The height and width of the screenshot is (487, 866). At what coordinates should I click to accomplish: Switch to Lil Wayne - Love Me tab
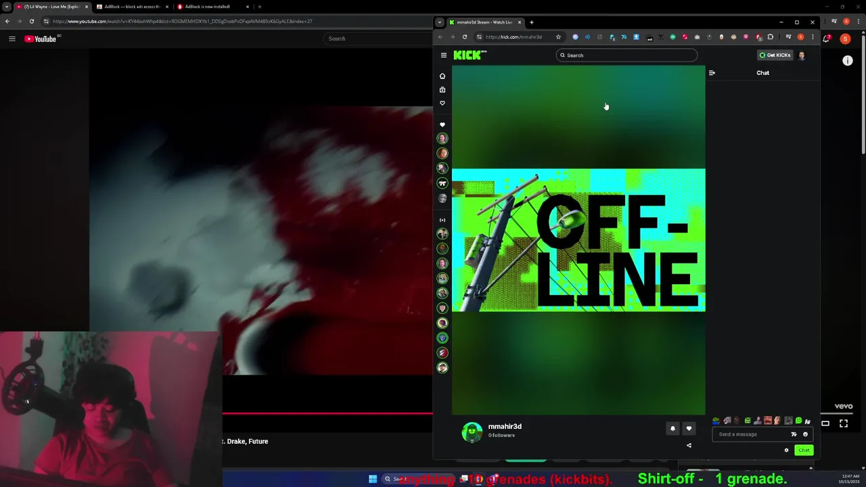click(52, 7)
